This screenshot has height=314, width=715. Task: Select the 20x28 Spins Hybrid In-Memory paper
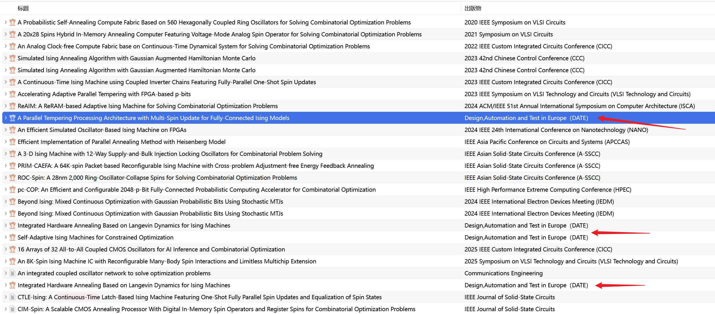pos(219,34)
